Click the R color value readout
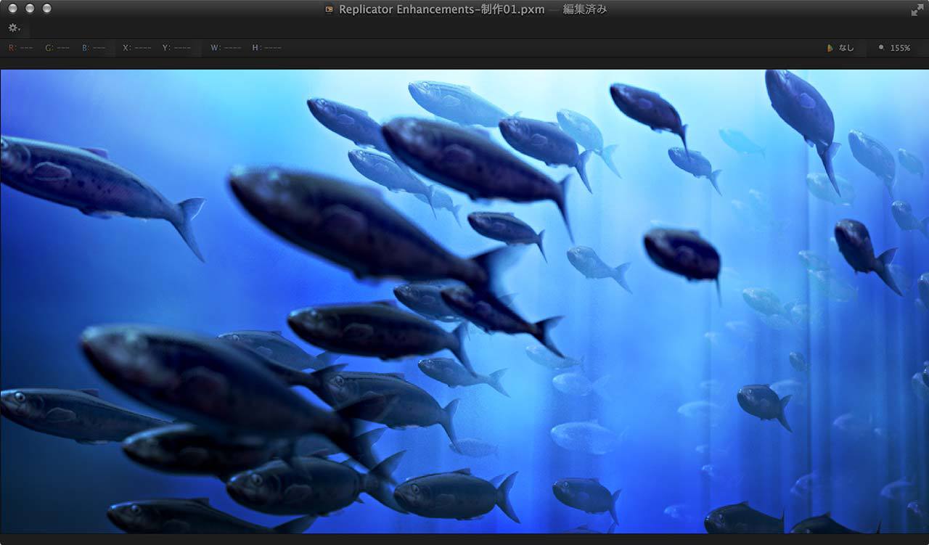Viewport: 929px width, 545px height. tap(21, 48)
